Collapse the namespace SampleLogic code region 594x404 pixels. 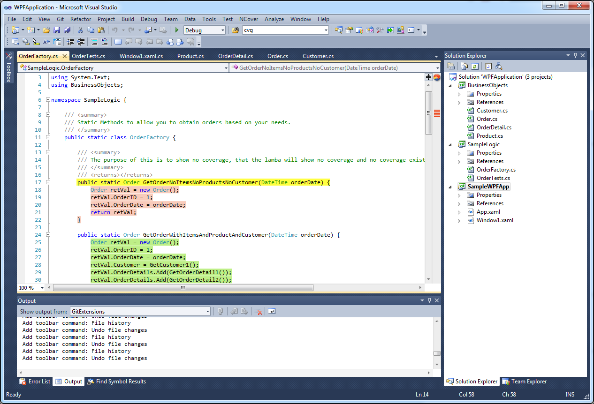click(x=47, y=100)
